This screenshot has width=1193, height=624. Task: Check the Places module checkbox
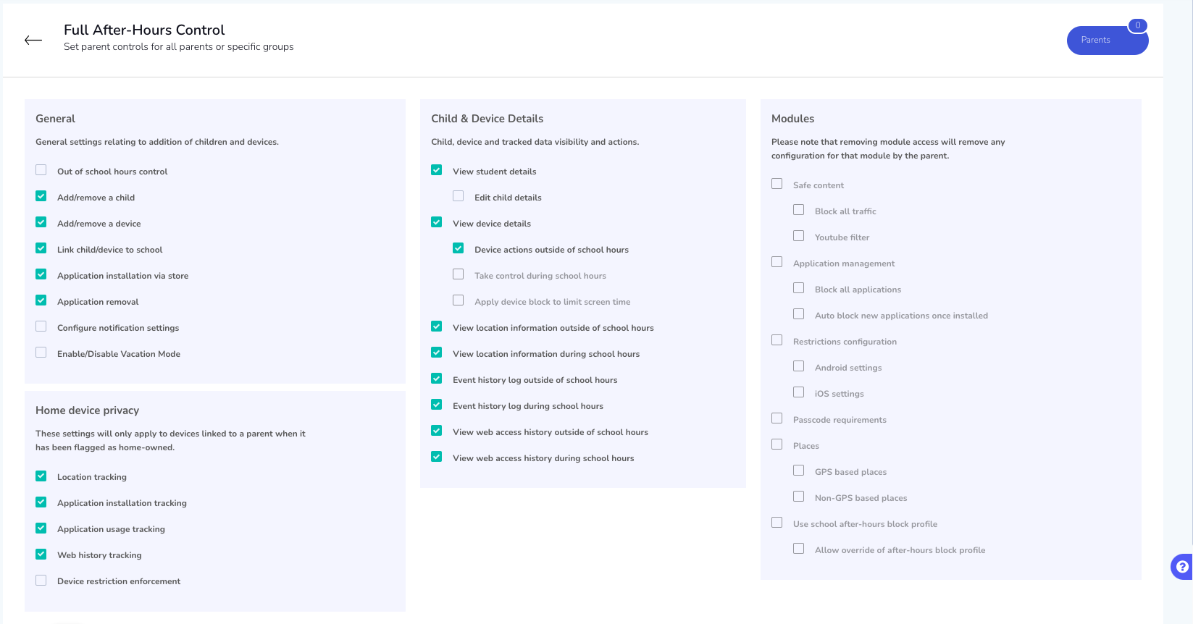pyautogui.click(x=777, y=444)
